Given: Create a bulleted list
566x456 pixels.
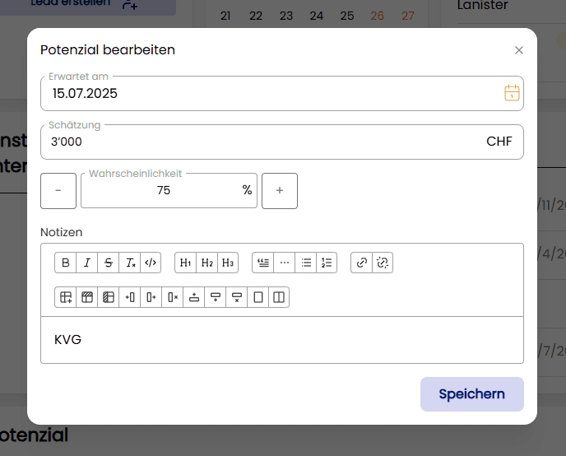Looking at the screenshot, I should point(306,263).
